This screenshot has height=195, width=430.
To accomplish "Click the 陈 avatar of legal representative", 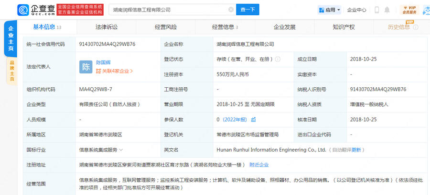I will (x=86, y=67).
